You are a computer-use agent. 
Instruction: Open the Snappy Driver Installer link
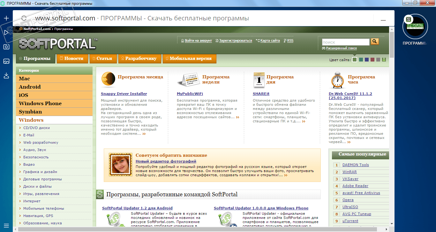(x=124, y=94)
